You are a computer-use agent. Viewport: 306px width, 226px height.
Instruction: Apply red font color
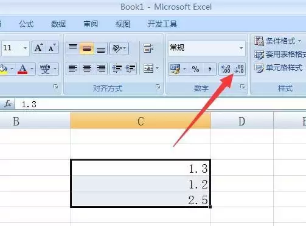[23, 69]
